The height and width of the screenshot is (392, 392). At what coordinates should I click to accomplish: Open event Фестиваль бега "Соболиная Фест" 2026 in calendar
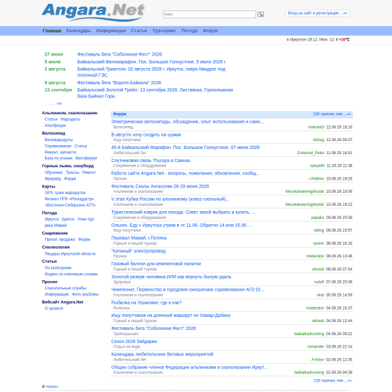[120, 54]
